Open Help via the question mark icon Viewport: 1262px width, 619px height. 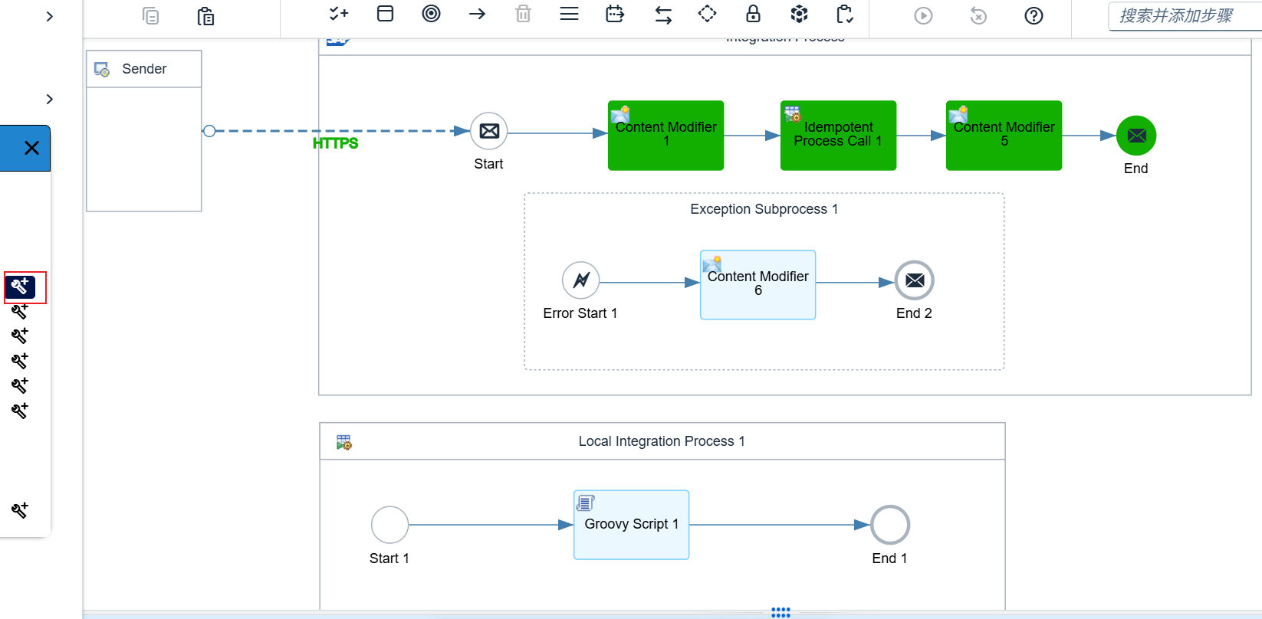click(x=1034, y=16)
